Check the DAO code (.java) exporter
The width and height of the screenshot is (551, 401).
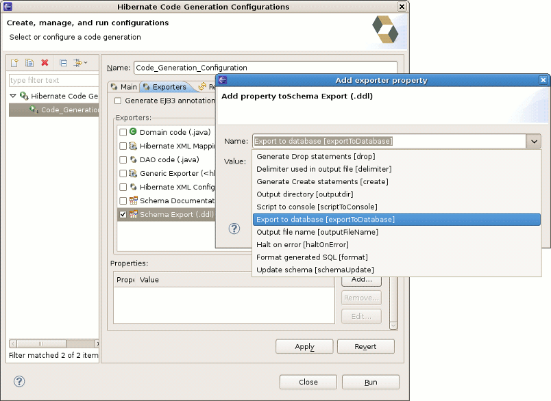coord(122,159)
